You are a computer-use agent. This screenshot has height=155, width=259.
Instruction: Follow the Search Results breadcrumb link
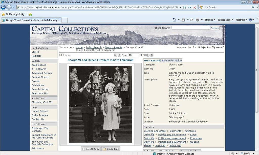(x=114, y=47)
